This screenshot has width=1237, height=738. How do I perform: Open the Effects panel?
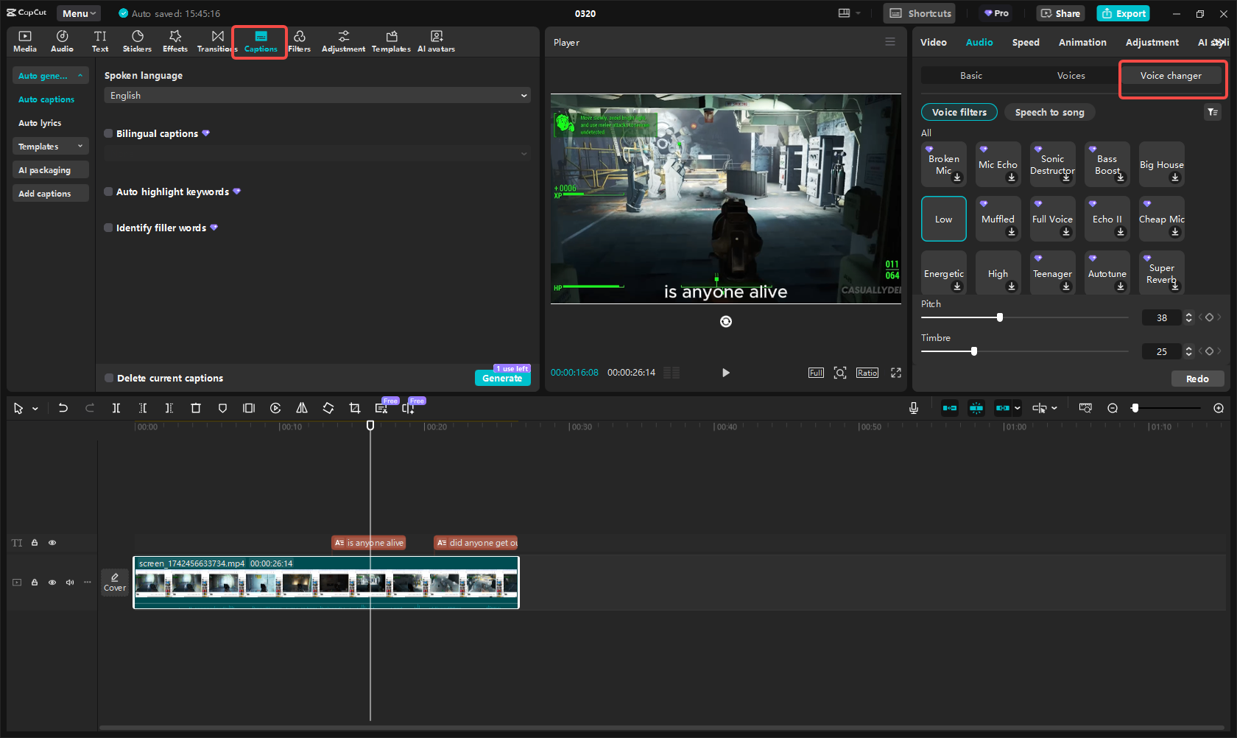[175, 41]
